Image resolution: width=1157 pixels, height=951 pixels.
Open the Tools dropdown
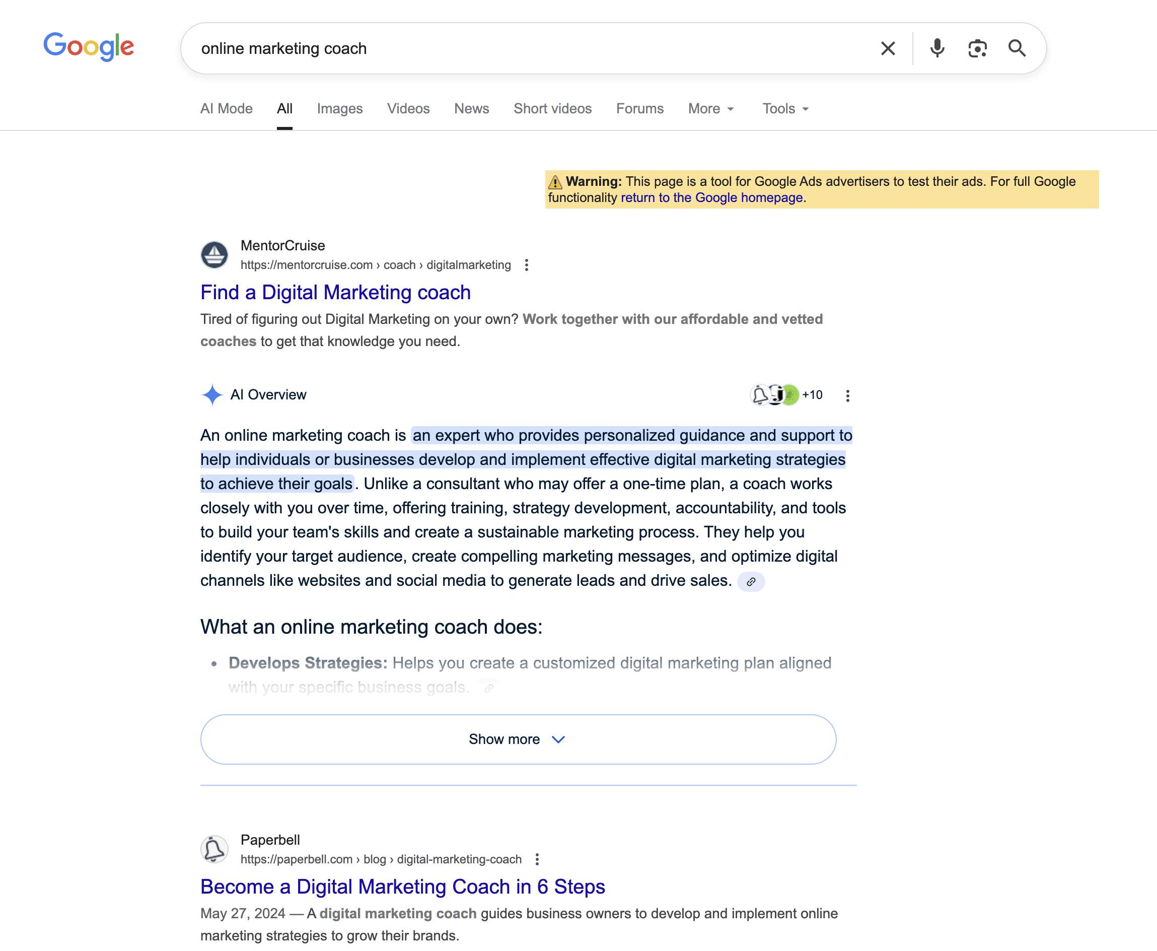[x=784, y=109]
